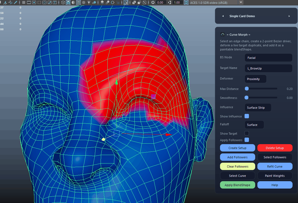Toggle the viewport grid display
The height and width of the screenshot is (203, 298).
pos(23,2)
